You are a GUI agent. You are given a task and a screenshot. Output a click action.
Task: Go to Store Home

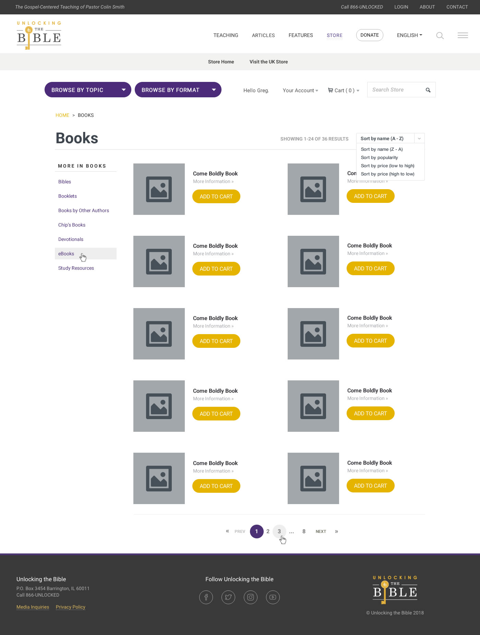click(x=221, y=62)
